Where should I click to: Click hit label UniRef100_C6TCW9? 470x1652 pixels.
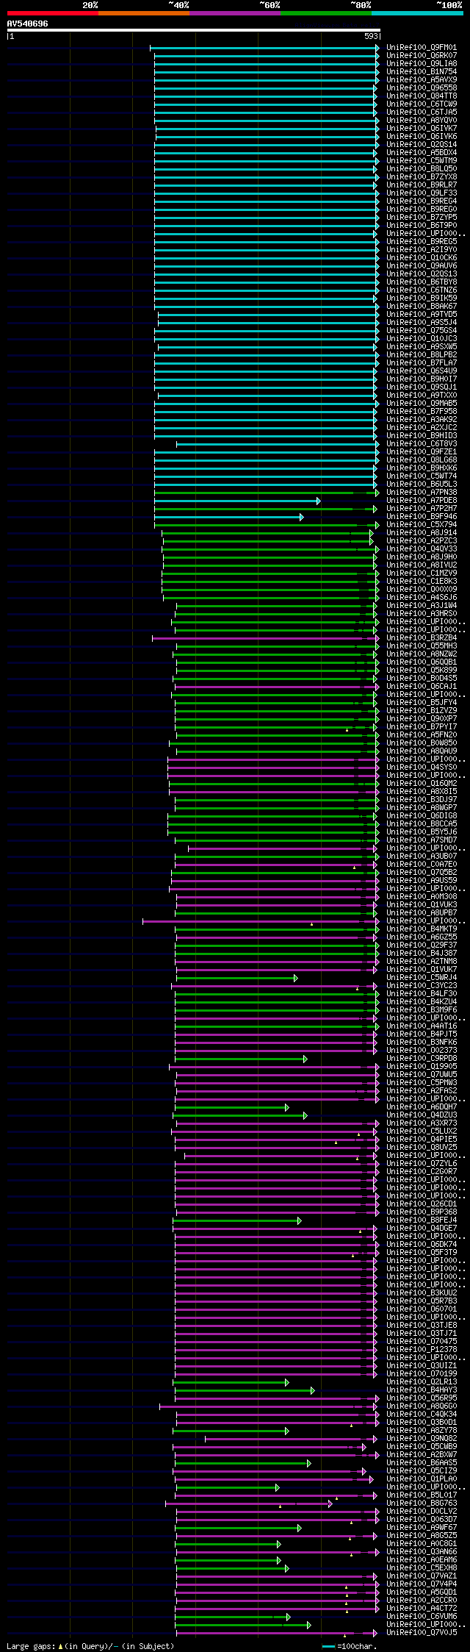[422, 104]
